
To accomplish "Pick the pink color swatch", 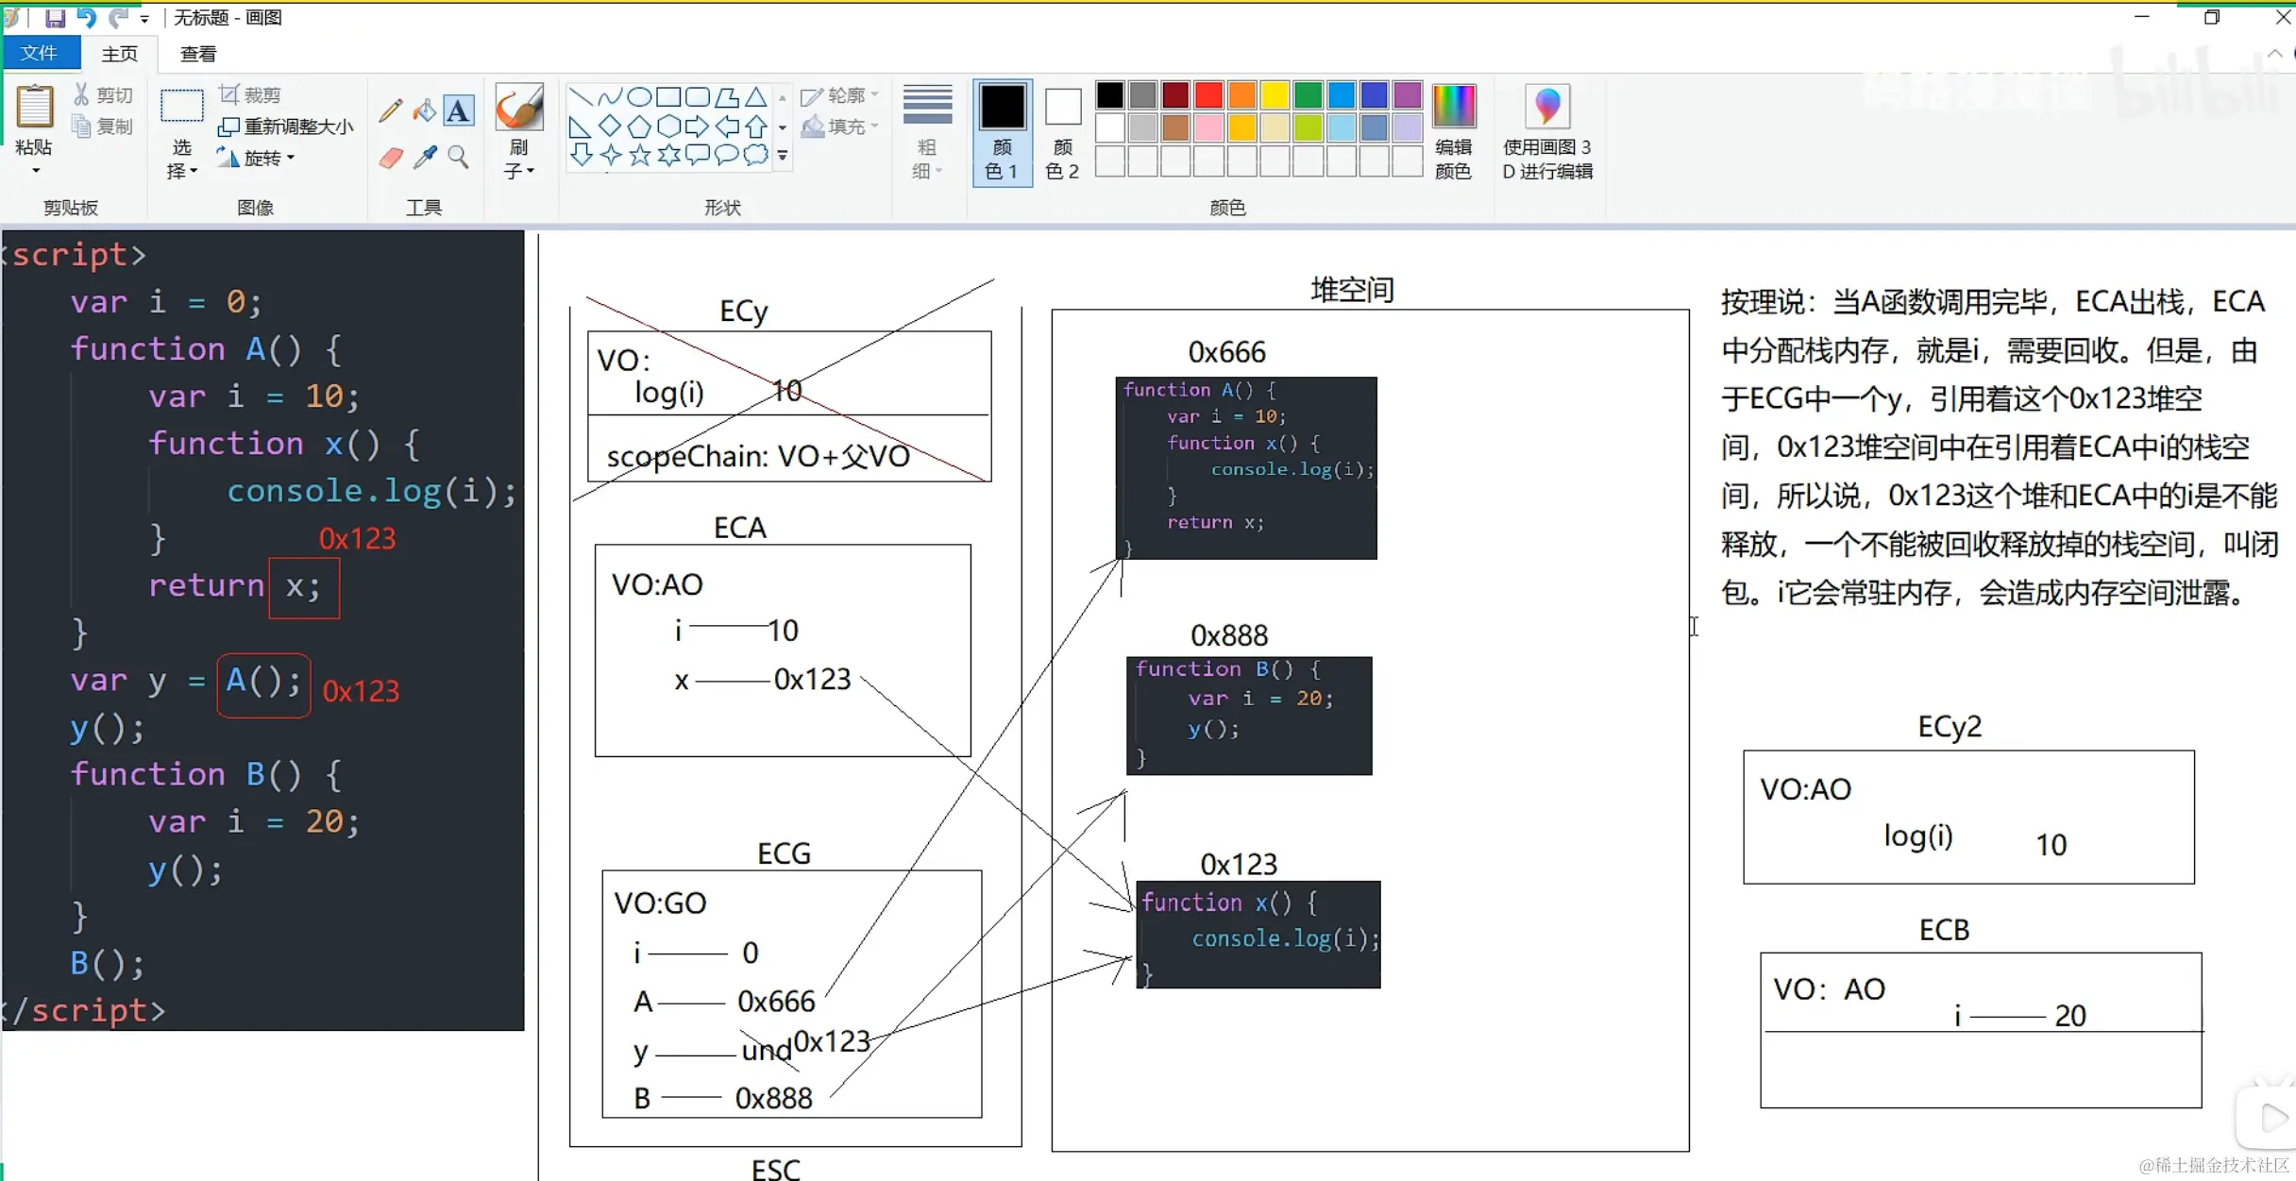I will [1209, 127].
